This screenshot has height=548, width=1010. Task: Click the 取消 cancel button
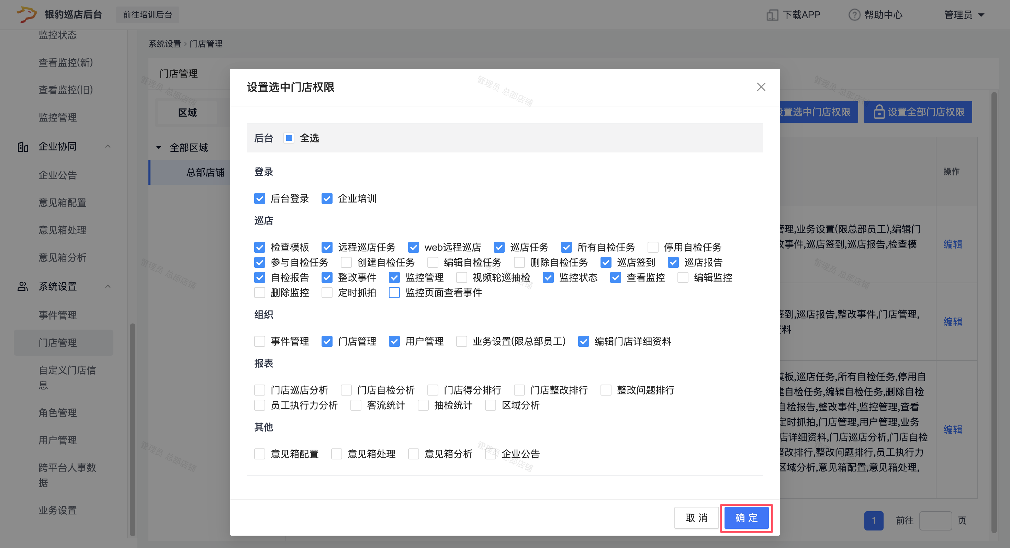click(x=696, y=518)
